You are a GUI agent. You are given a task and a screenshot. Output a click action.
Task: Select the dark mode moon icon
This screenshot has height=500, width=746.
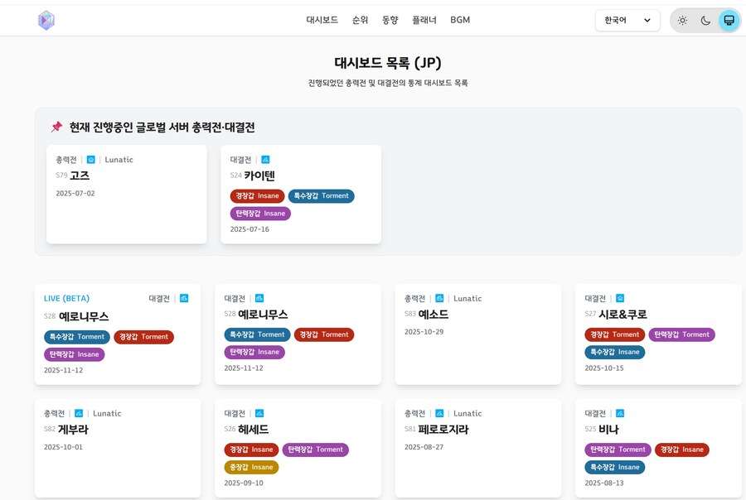pyautogui.click(x=705, y=20)
